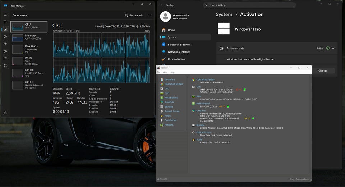Open the Users page icon in Task Manager
The height and width of the screenshot is (187, 345).
tap(5, 51)
